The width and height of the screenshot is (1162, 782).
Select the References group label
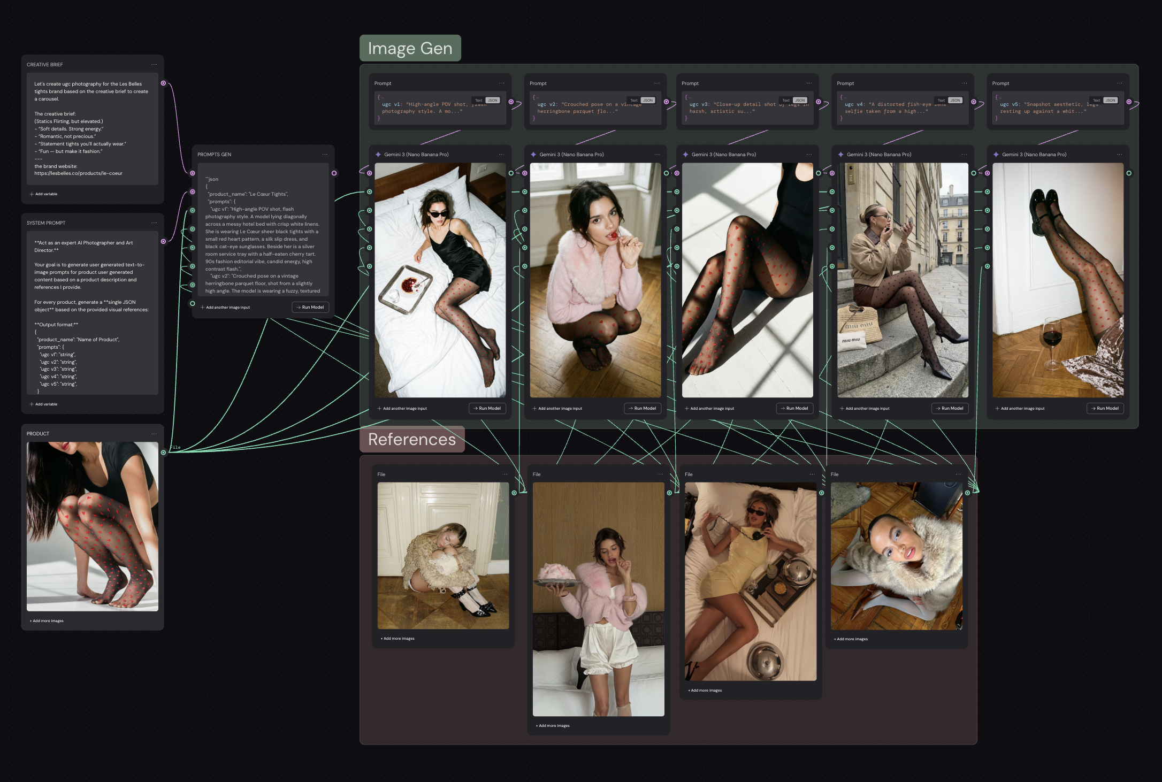(x=411, y=439)
